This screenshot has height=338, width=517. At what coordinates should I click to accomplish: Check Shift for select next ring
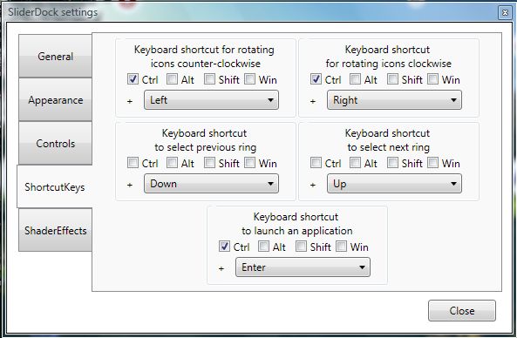click(392, 163)
